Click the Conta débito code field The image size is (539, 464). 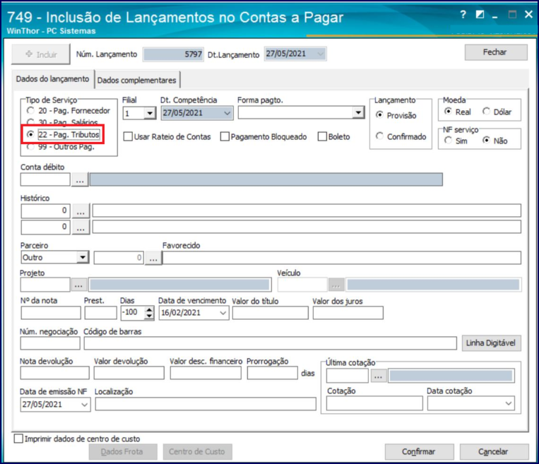click(45, 180)
